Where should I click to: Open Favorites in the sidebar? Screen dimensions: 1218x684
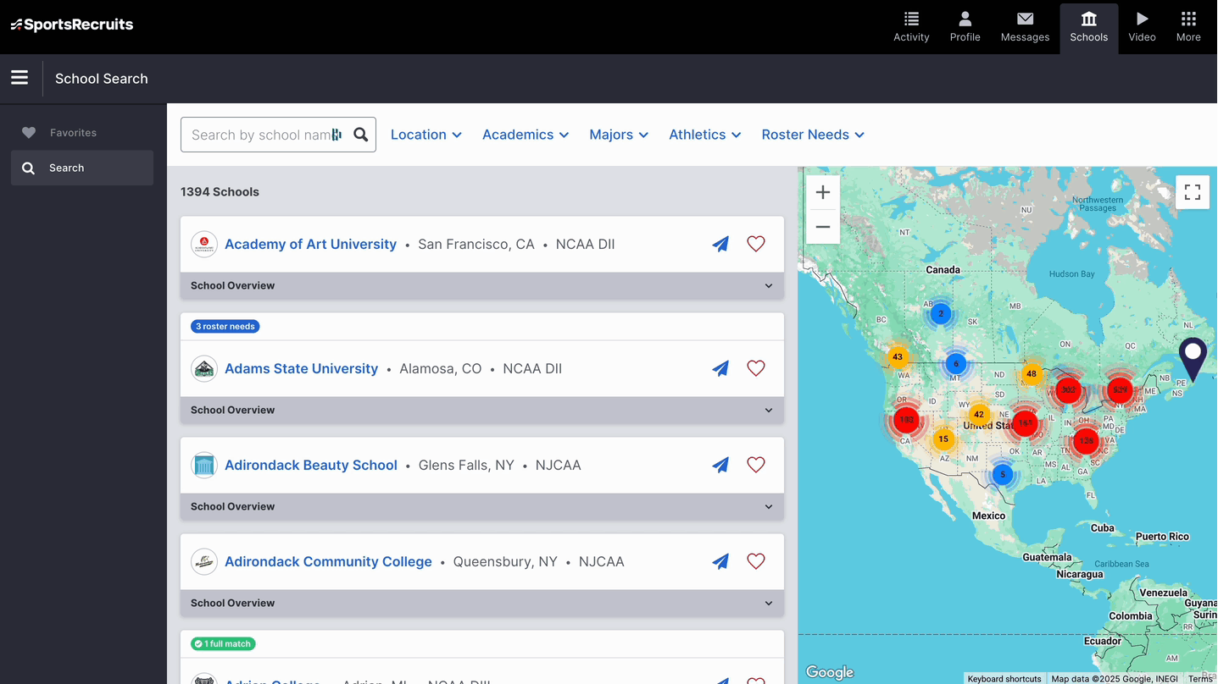[x=82, y=133]
